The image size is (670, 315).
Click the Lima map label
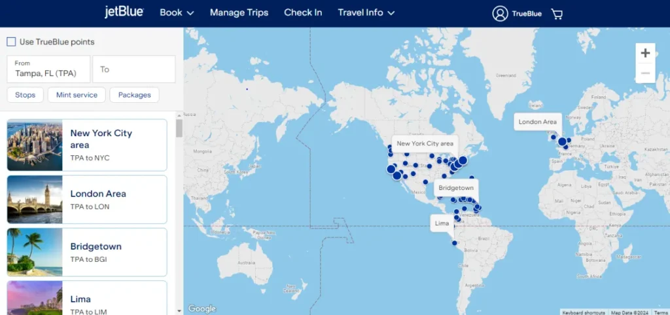click(x=442, y=223)
